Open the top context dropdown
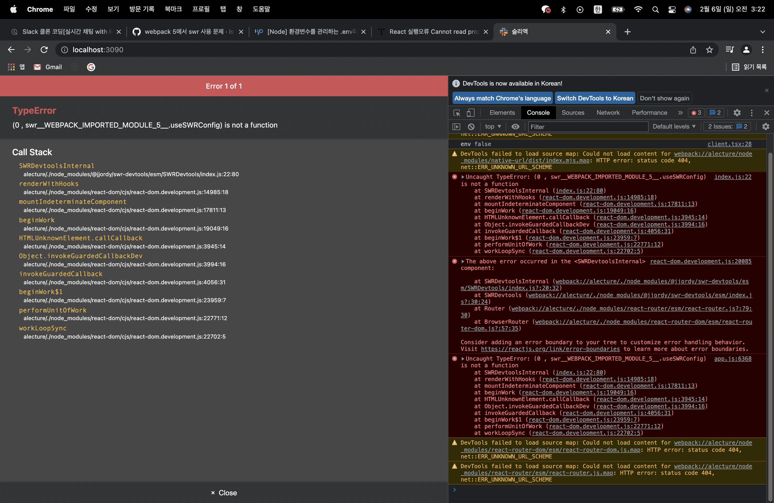The height and width of the screenshot is (503, 774). [493, 127]
